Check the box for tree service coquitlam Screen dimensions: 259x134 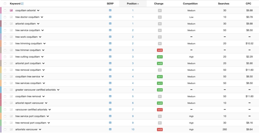(x=5, y=30)
